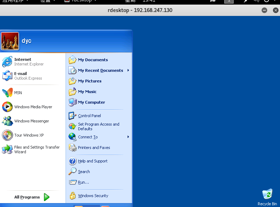Click the dyc user name text
This screenshot has height=207, width=280.
click(x=27, y=41)
